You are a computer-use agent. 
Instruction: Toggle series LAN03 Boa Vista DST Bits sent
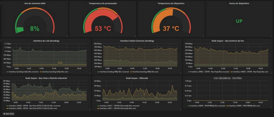coord(33,108)
